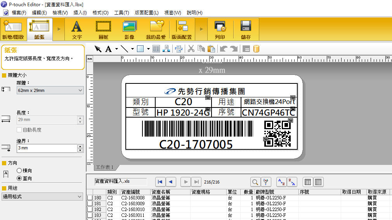Sort records descending Z to A
This screenshot has width=392, height=220.
coord(292,182)
